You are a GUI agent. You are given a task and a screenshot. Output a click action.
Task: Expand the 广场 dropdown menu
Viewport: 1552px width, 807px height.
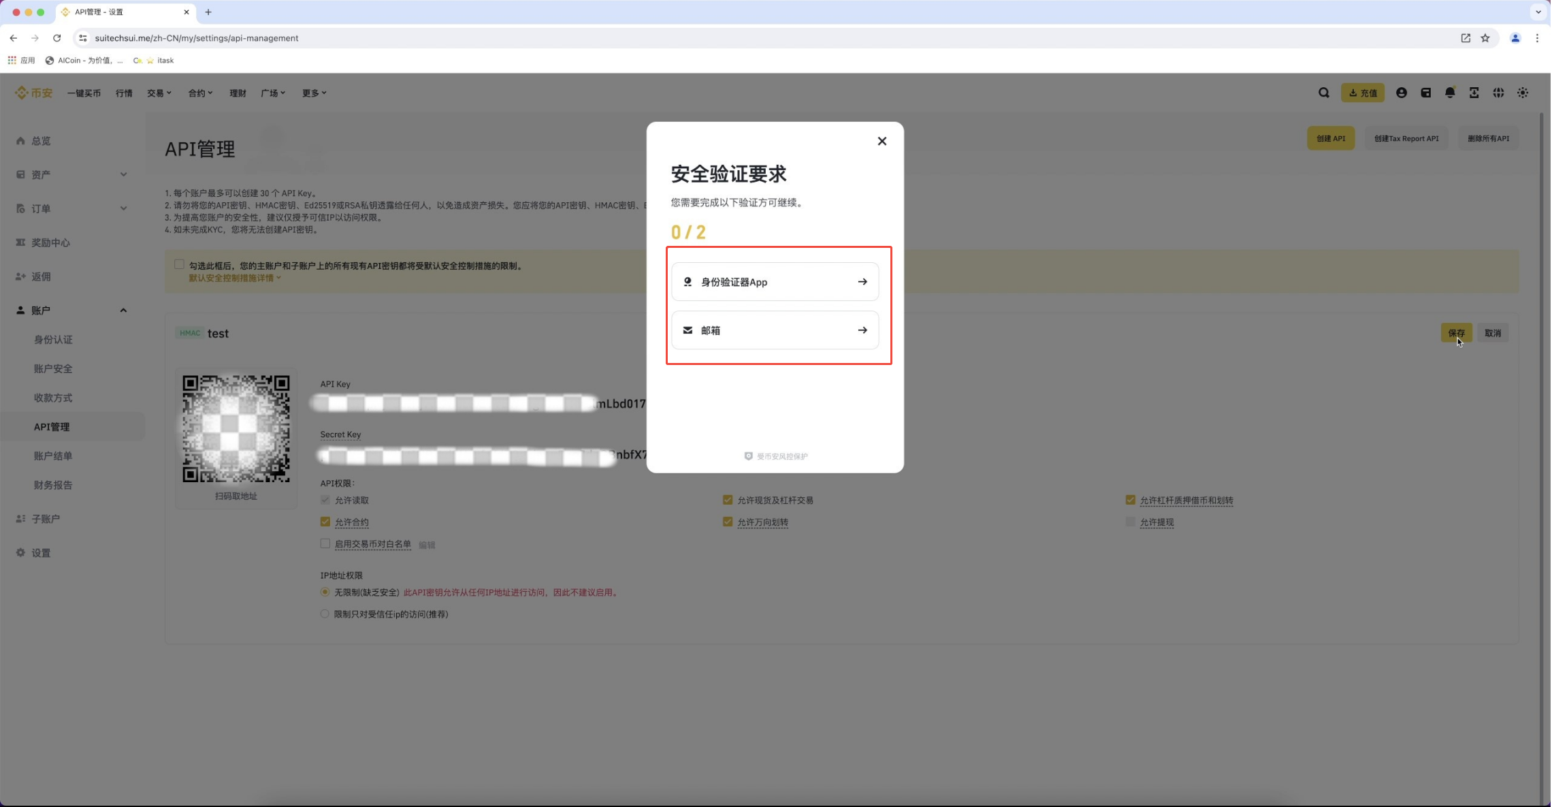pyautogui.click(x=273, y=93)
